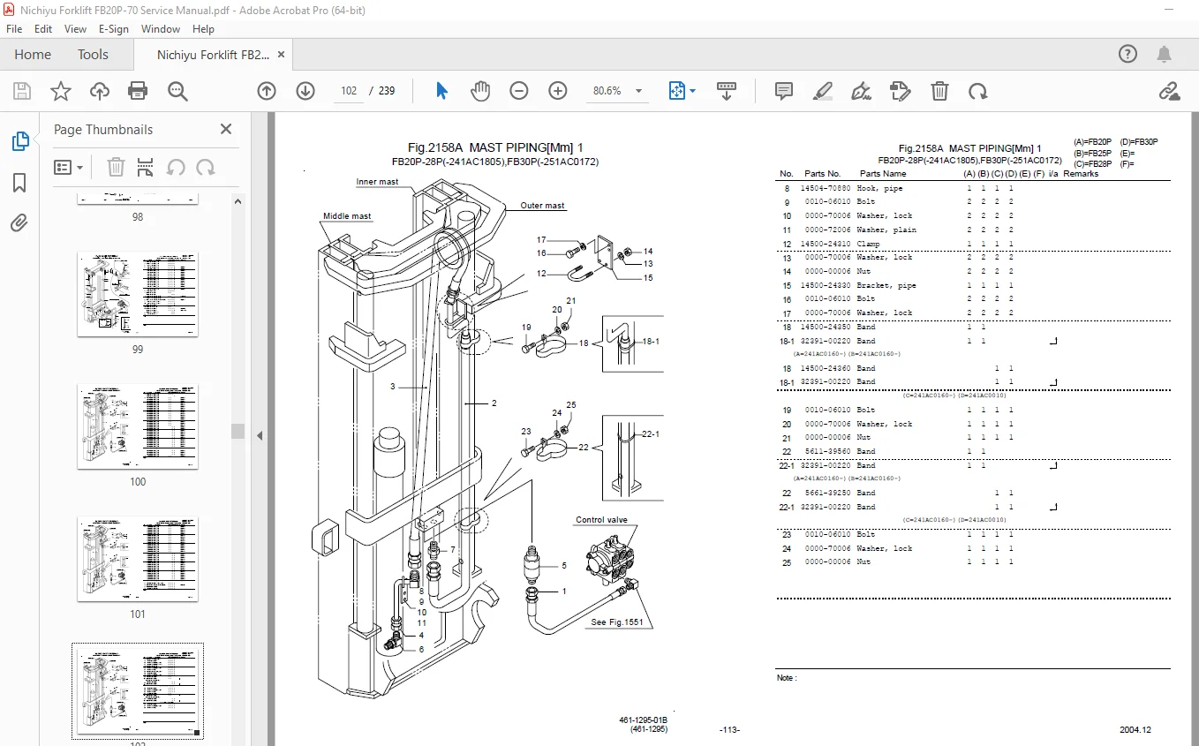
Task: Click the 'Middle mast' diagram label
Action: pyautogui.click(x=347, y=216)
